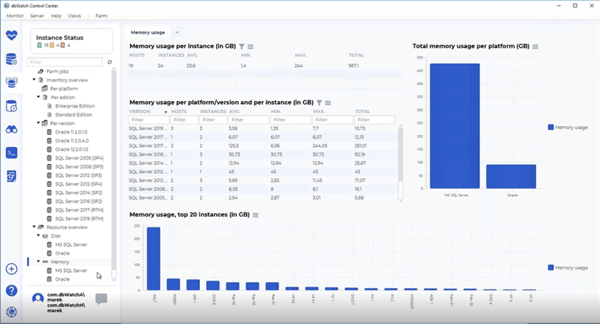Select Oracle 12.2.0.1.0 tree item

point(71,150)
